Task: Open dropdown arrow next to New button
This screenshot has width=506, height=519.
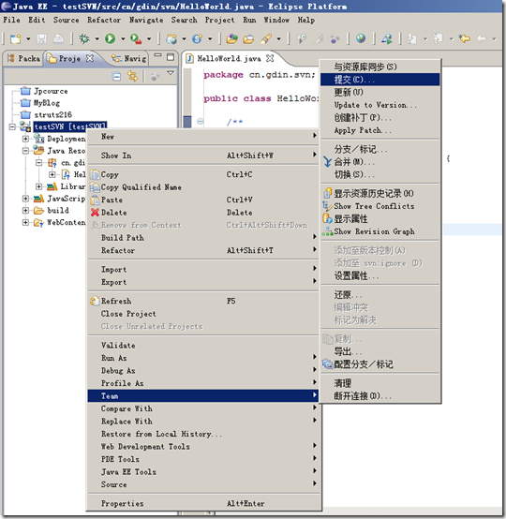Action: coord(28,39)
